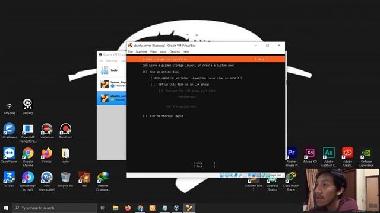
Task: Click the hard disk activity icon in VM status bar
Action: click(221, 175)
